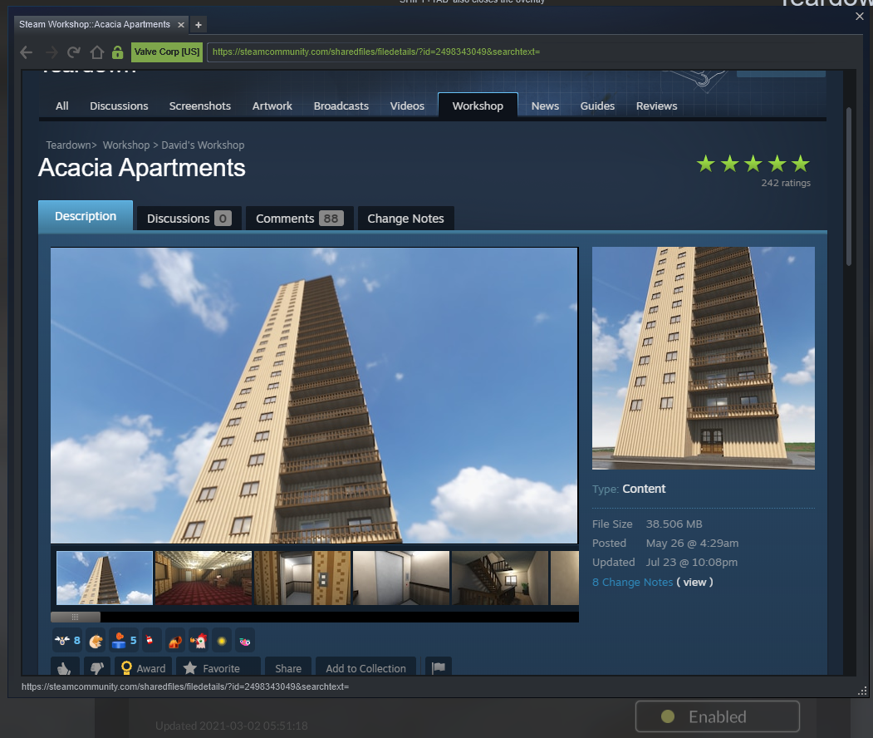Rate the item with thumbs down
Screen dimensions: 873x738
[97, 667]
